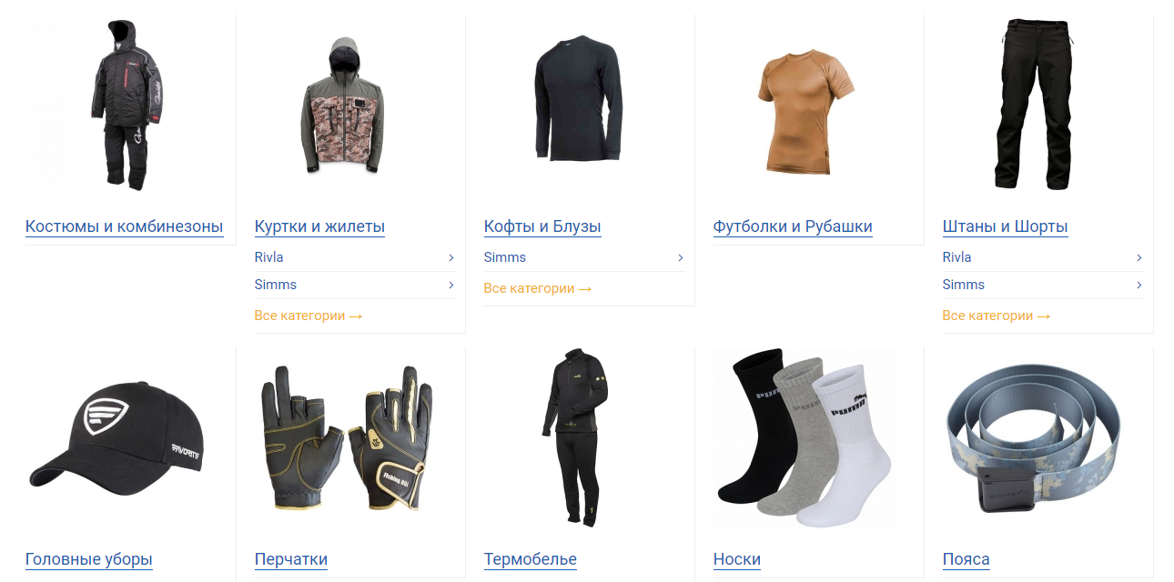Open Все категории under Куртки и жилеты

(x=309, y=316)
